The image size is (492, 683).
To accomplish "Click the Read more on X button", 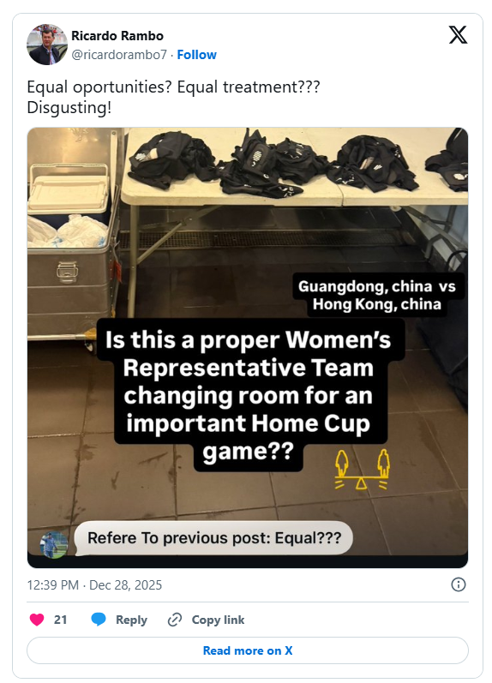I will coord(248,650).
